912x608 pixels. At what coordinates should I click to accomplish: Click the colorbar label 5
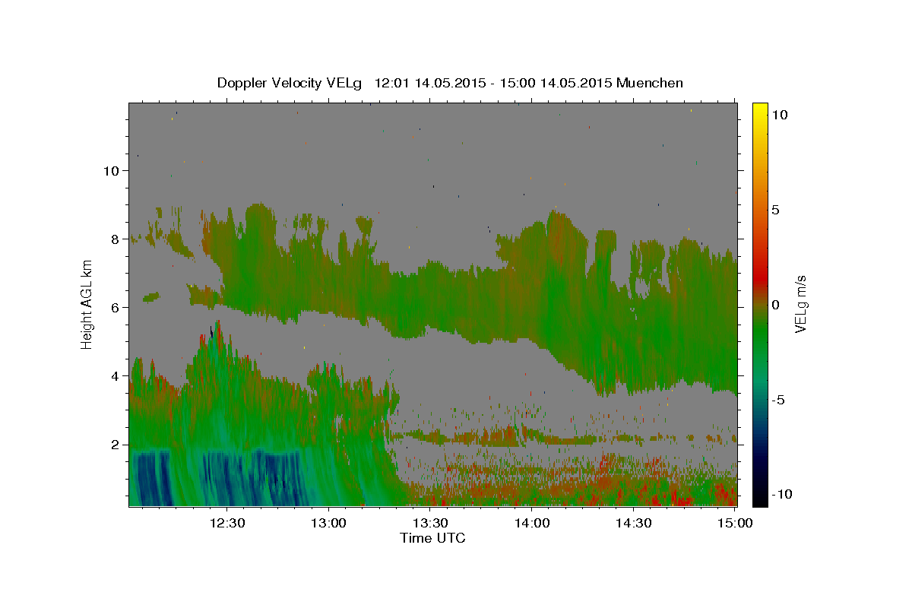775,210
